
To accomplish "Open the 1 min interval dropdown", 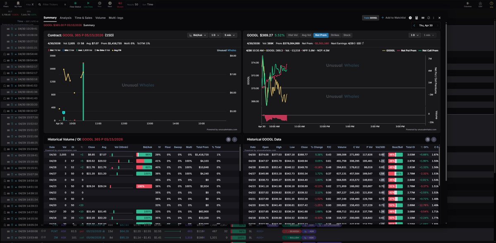I will [x=429, y=35].
